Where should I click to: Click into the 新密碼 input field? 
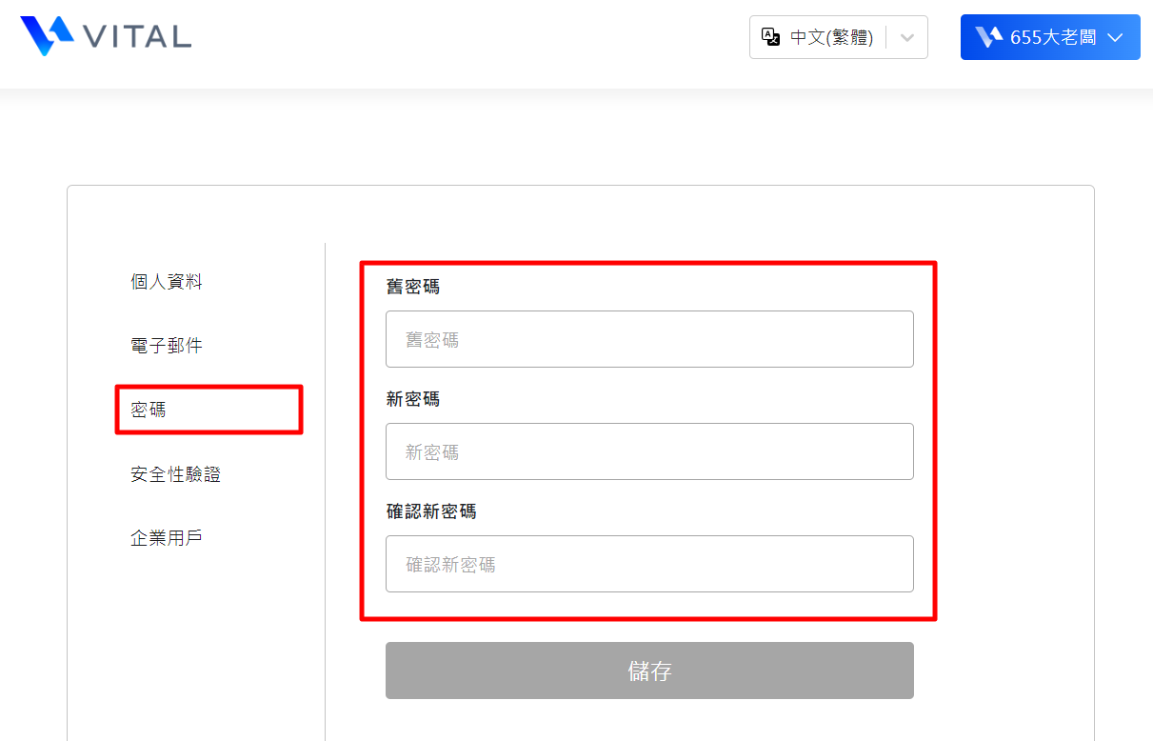click(x=649, y=451)
